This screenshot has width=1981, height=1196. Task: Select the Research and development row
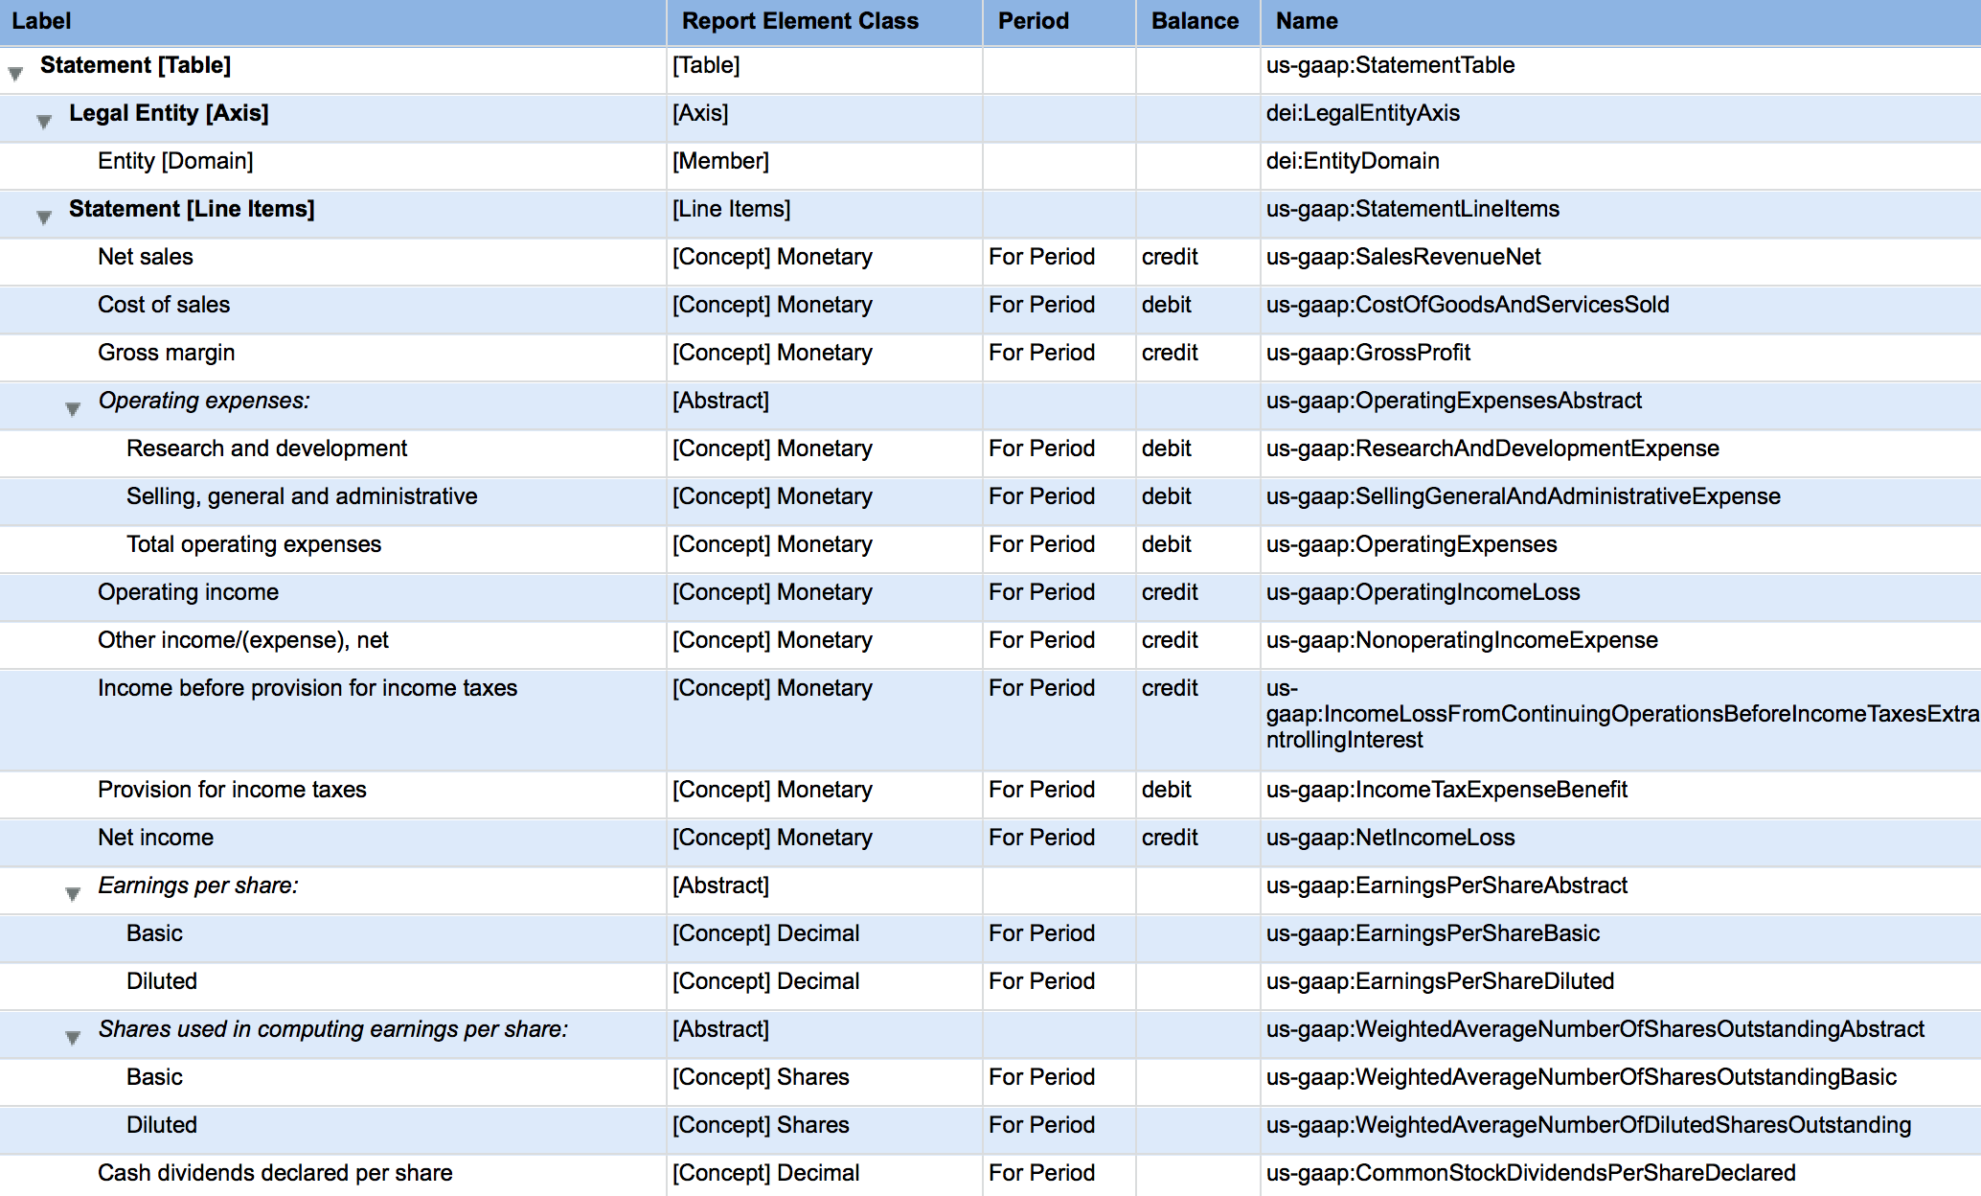[266, 448]
